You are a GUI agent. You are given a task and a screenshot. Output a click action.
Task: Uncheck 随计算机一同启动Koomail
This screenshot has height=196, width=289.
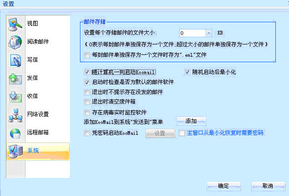pos(87,72)
